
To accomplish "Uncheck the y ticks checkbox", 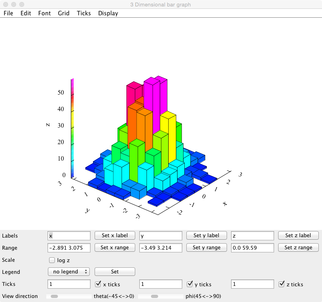I will point(190,284).
